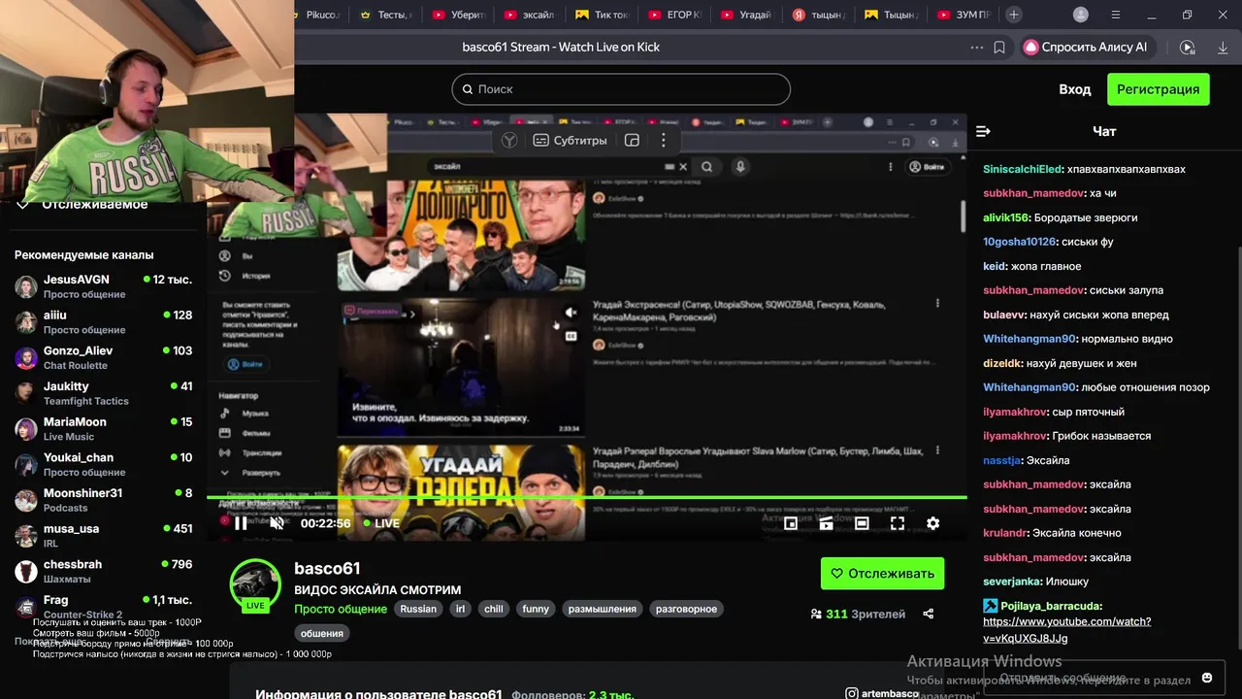Switch to the эксайл browser tab
This screenshot has width=1242, height=699.
530,15
